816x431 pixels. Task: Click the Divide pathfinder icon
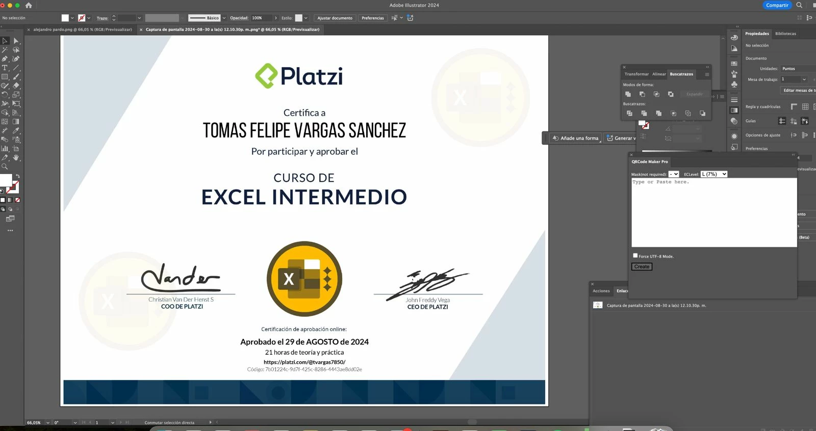point(629,113)
